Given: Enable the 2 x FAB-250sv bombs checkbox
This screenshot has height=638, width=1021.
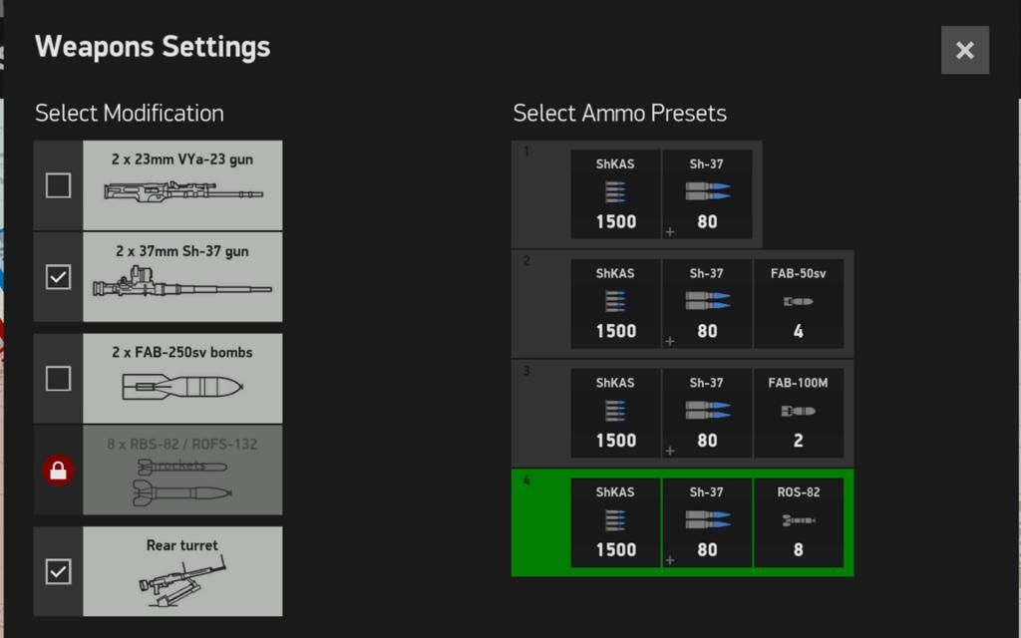Looking at the screenshot, I should tap(59, 379).
